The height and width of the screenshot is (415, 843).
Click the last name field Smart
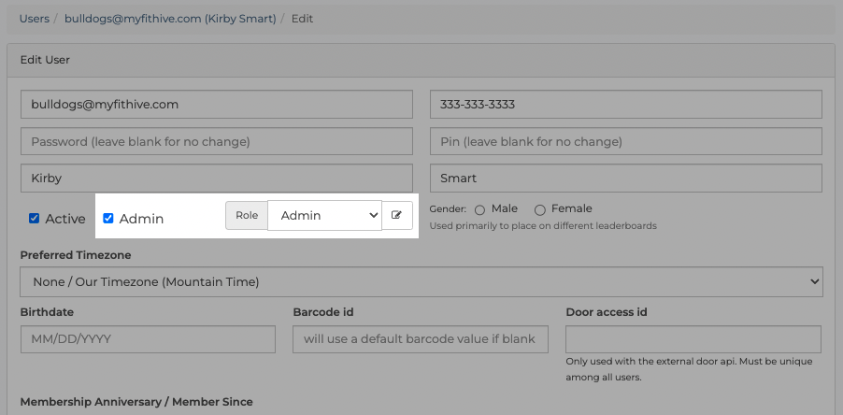point(626,178)
